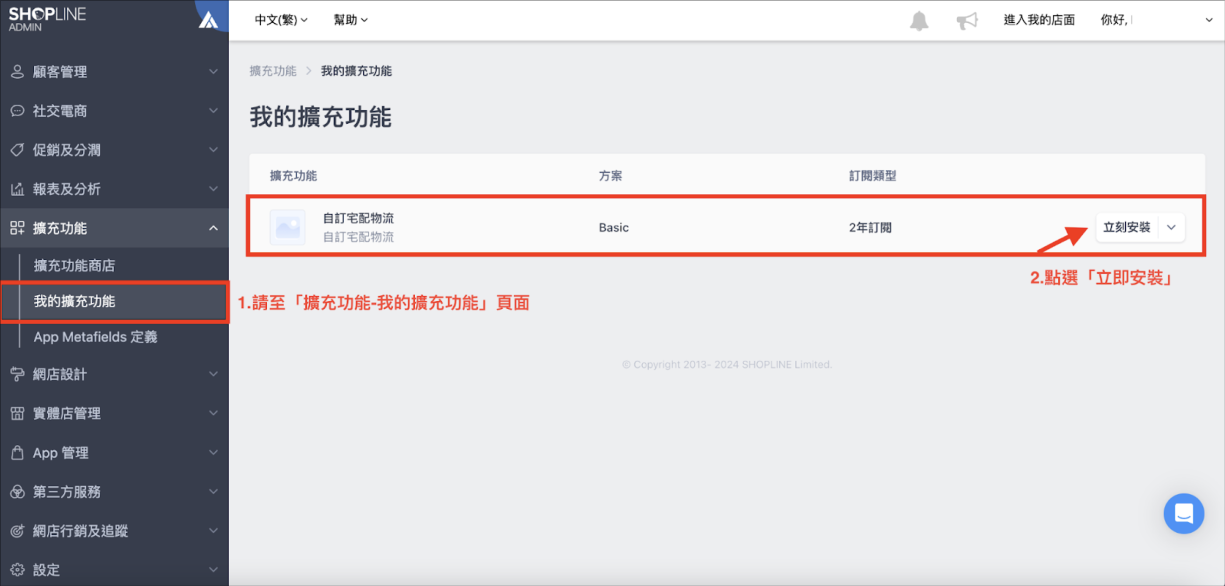This screenshot has height=586, width=1225.
Task: Click the 方案 column header
Action: 610,176
